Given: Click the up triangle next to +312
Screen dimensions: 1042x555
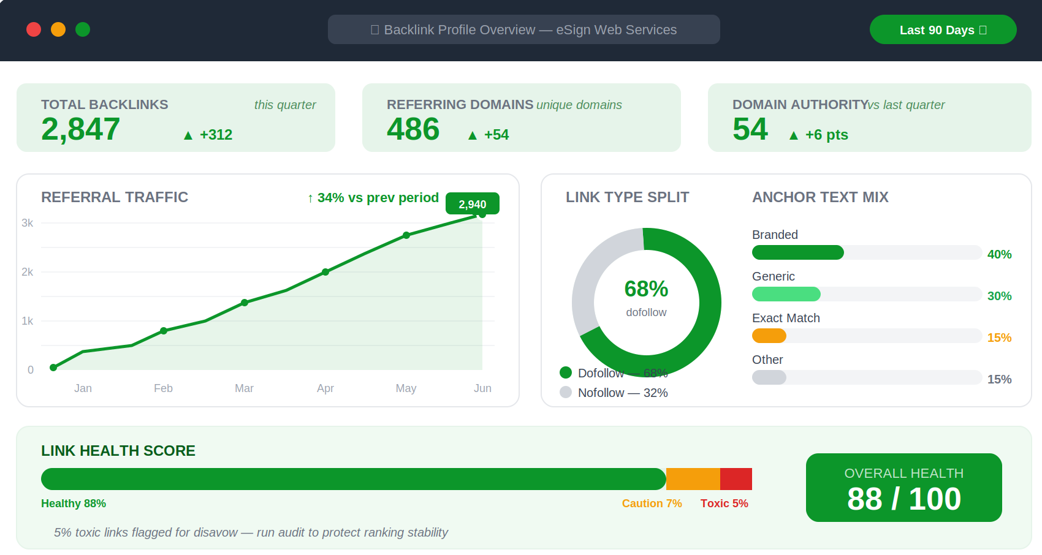Looking at the screenshot, I should point(188,135).
